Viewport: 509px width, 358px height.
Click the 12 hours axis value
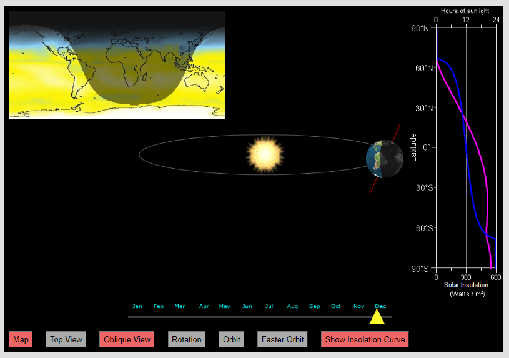(x=466, y=20)
